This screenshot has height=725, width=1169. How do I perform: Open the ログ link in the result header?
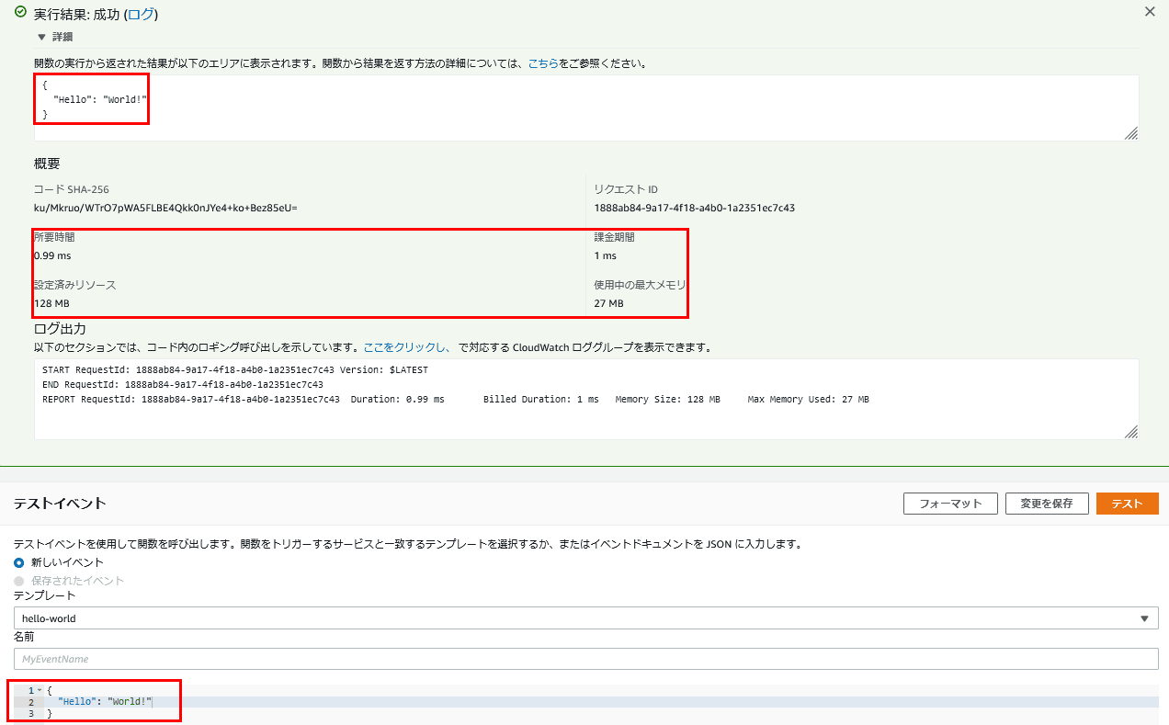tap(142, 15)
